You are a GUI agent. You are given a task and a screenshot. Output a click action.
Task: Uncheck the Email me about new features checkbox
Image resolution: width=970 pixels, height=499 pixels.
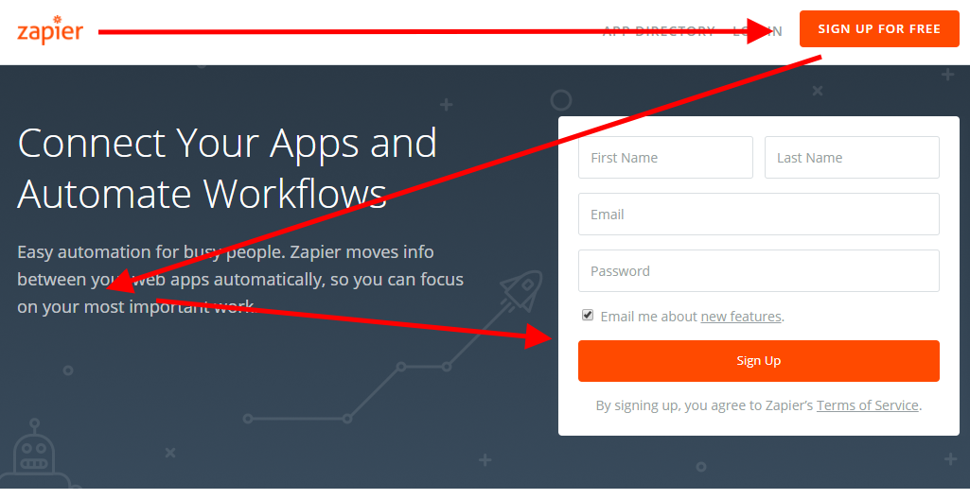588,316
